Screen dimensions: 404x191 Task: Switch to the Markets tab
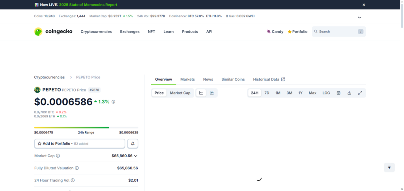pos(187,79)
